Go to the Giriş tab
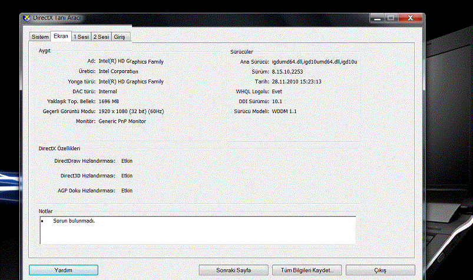Image resolution: width=473 pixels, height=280 pixels. coord(121,37)
